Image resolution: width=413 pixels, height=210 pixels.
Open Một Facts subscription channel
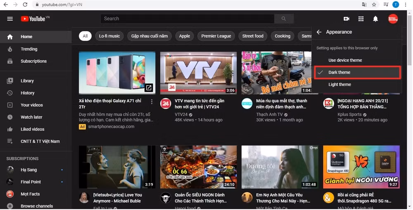coord(36,194)
